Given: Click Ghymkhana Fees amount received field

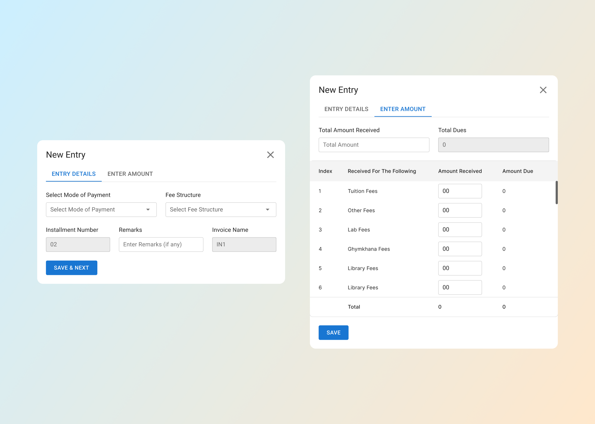Looking at the screenshot, I should pos(460,249).
